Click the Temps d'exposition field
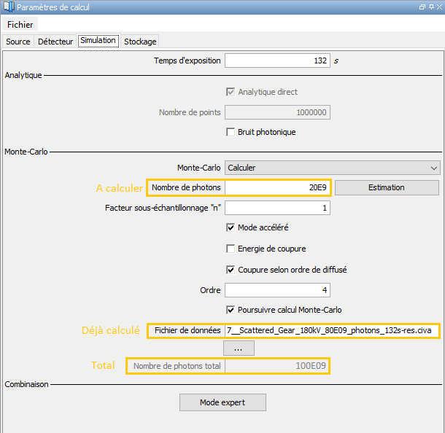Screen dimensions: 445x433 point(277,61)
